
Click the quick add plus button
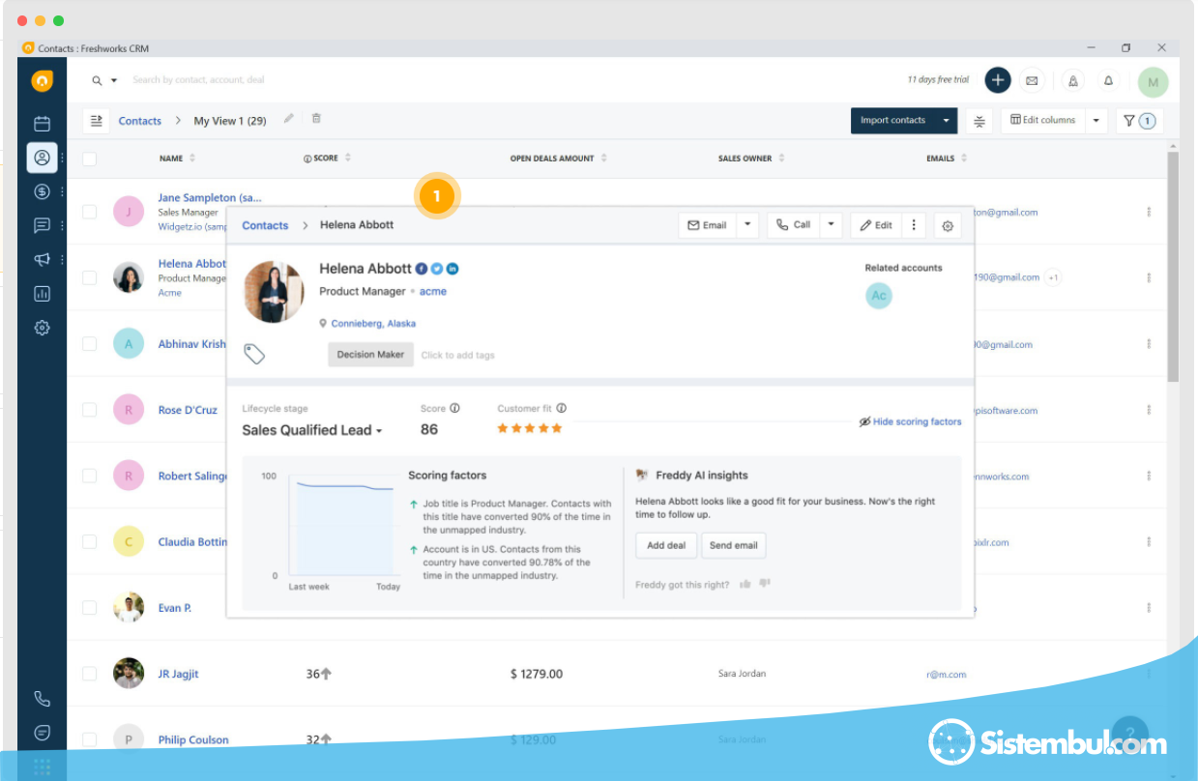(998, 80)
